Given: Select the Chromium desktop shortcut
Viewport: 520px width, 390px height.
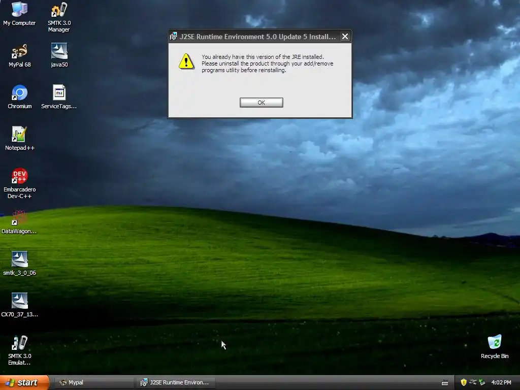Looking at the screenshot, I should tap(20, 97).
